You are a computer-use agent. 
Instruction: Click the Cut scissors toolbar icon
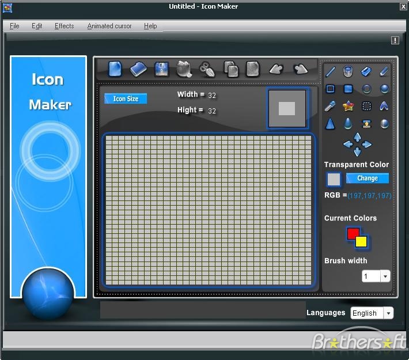207,69
